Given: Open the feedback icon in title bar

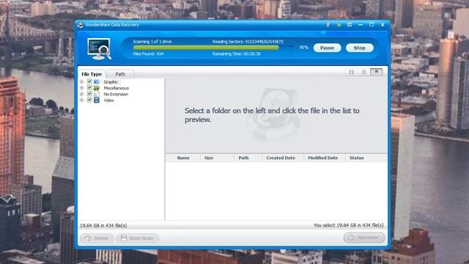Looking at the screenshot, I should coord(350,25).
